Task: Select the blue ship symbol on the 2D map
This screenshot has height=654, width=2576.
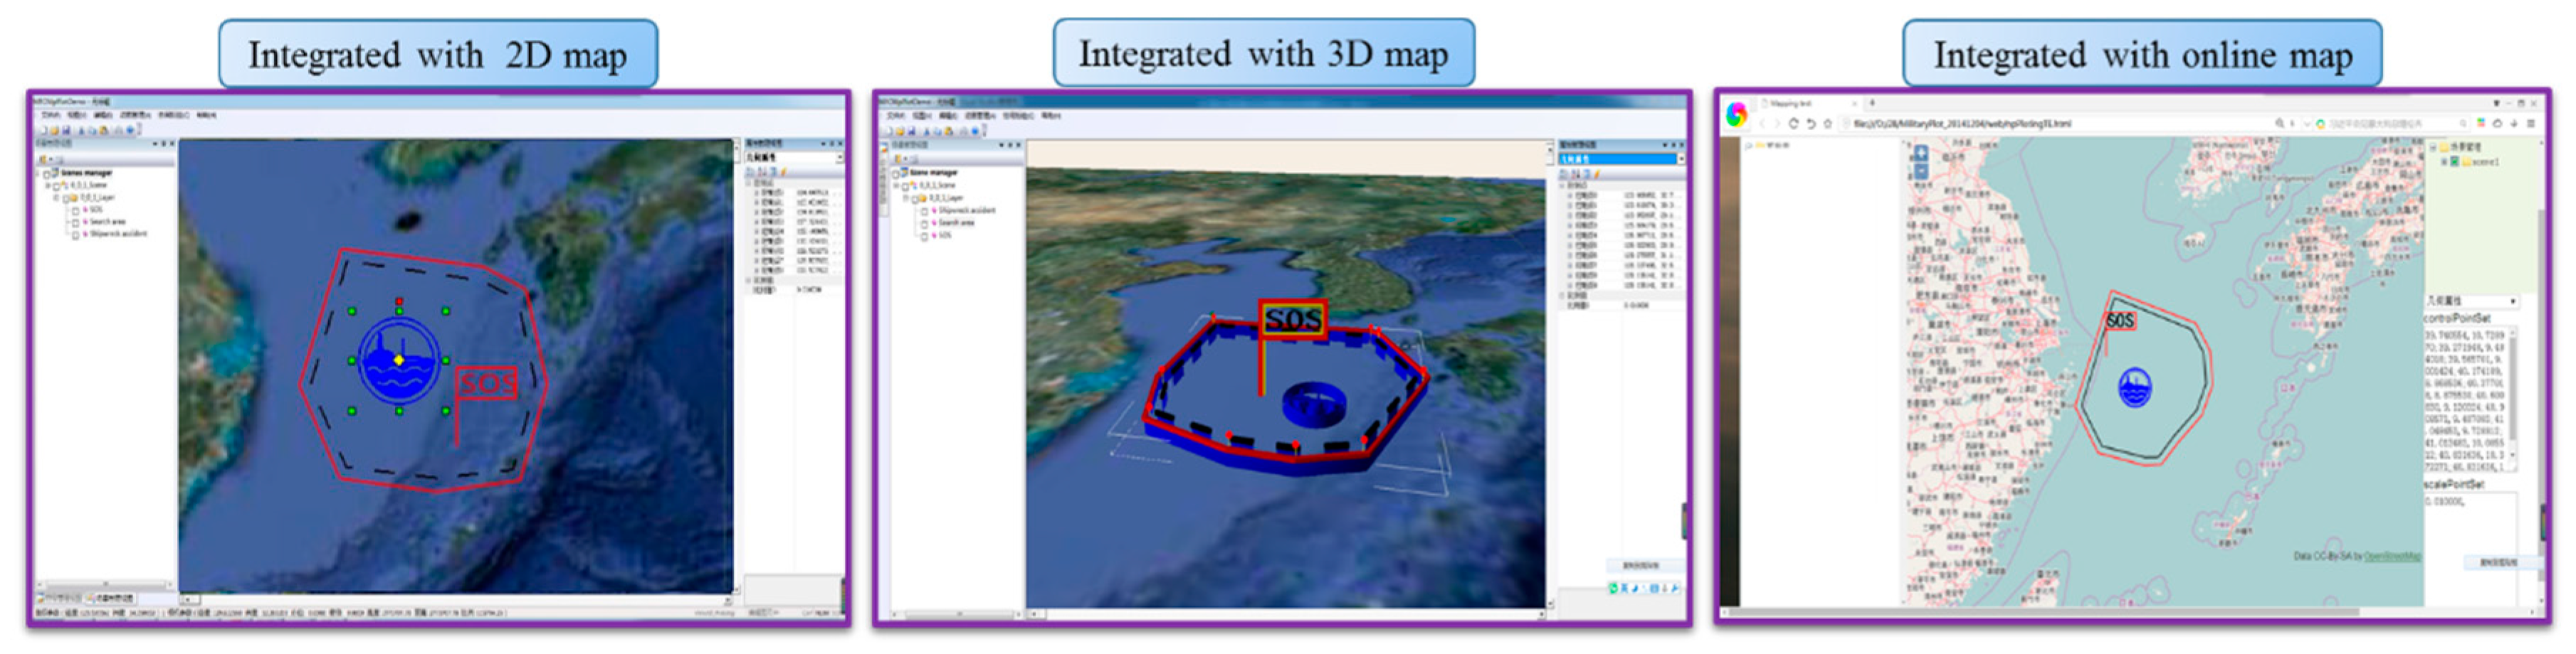Action: [x=399, y=360]
